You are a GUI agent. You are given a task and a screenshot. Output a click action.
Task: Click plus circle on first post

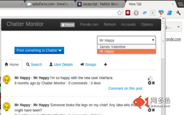(x=149, y=83)
